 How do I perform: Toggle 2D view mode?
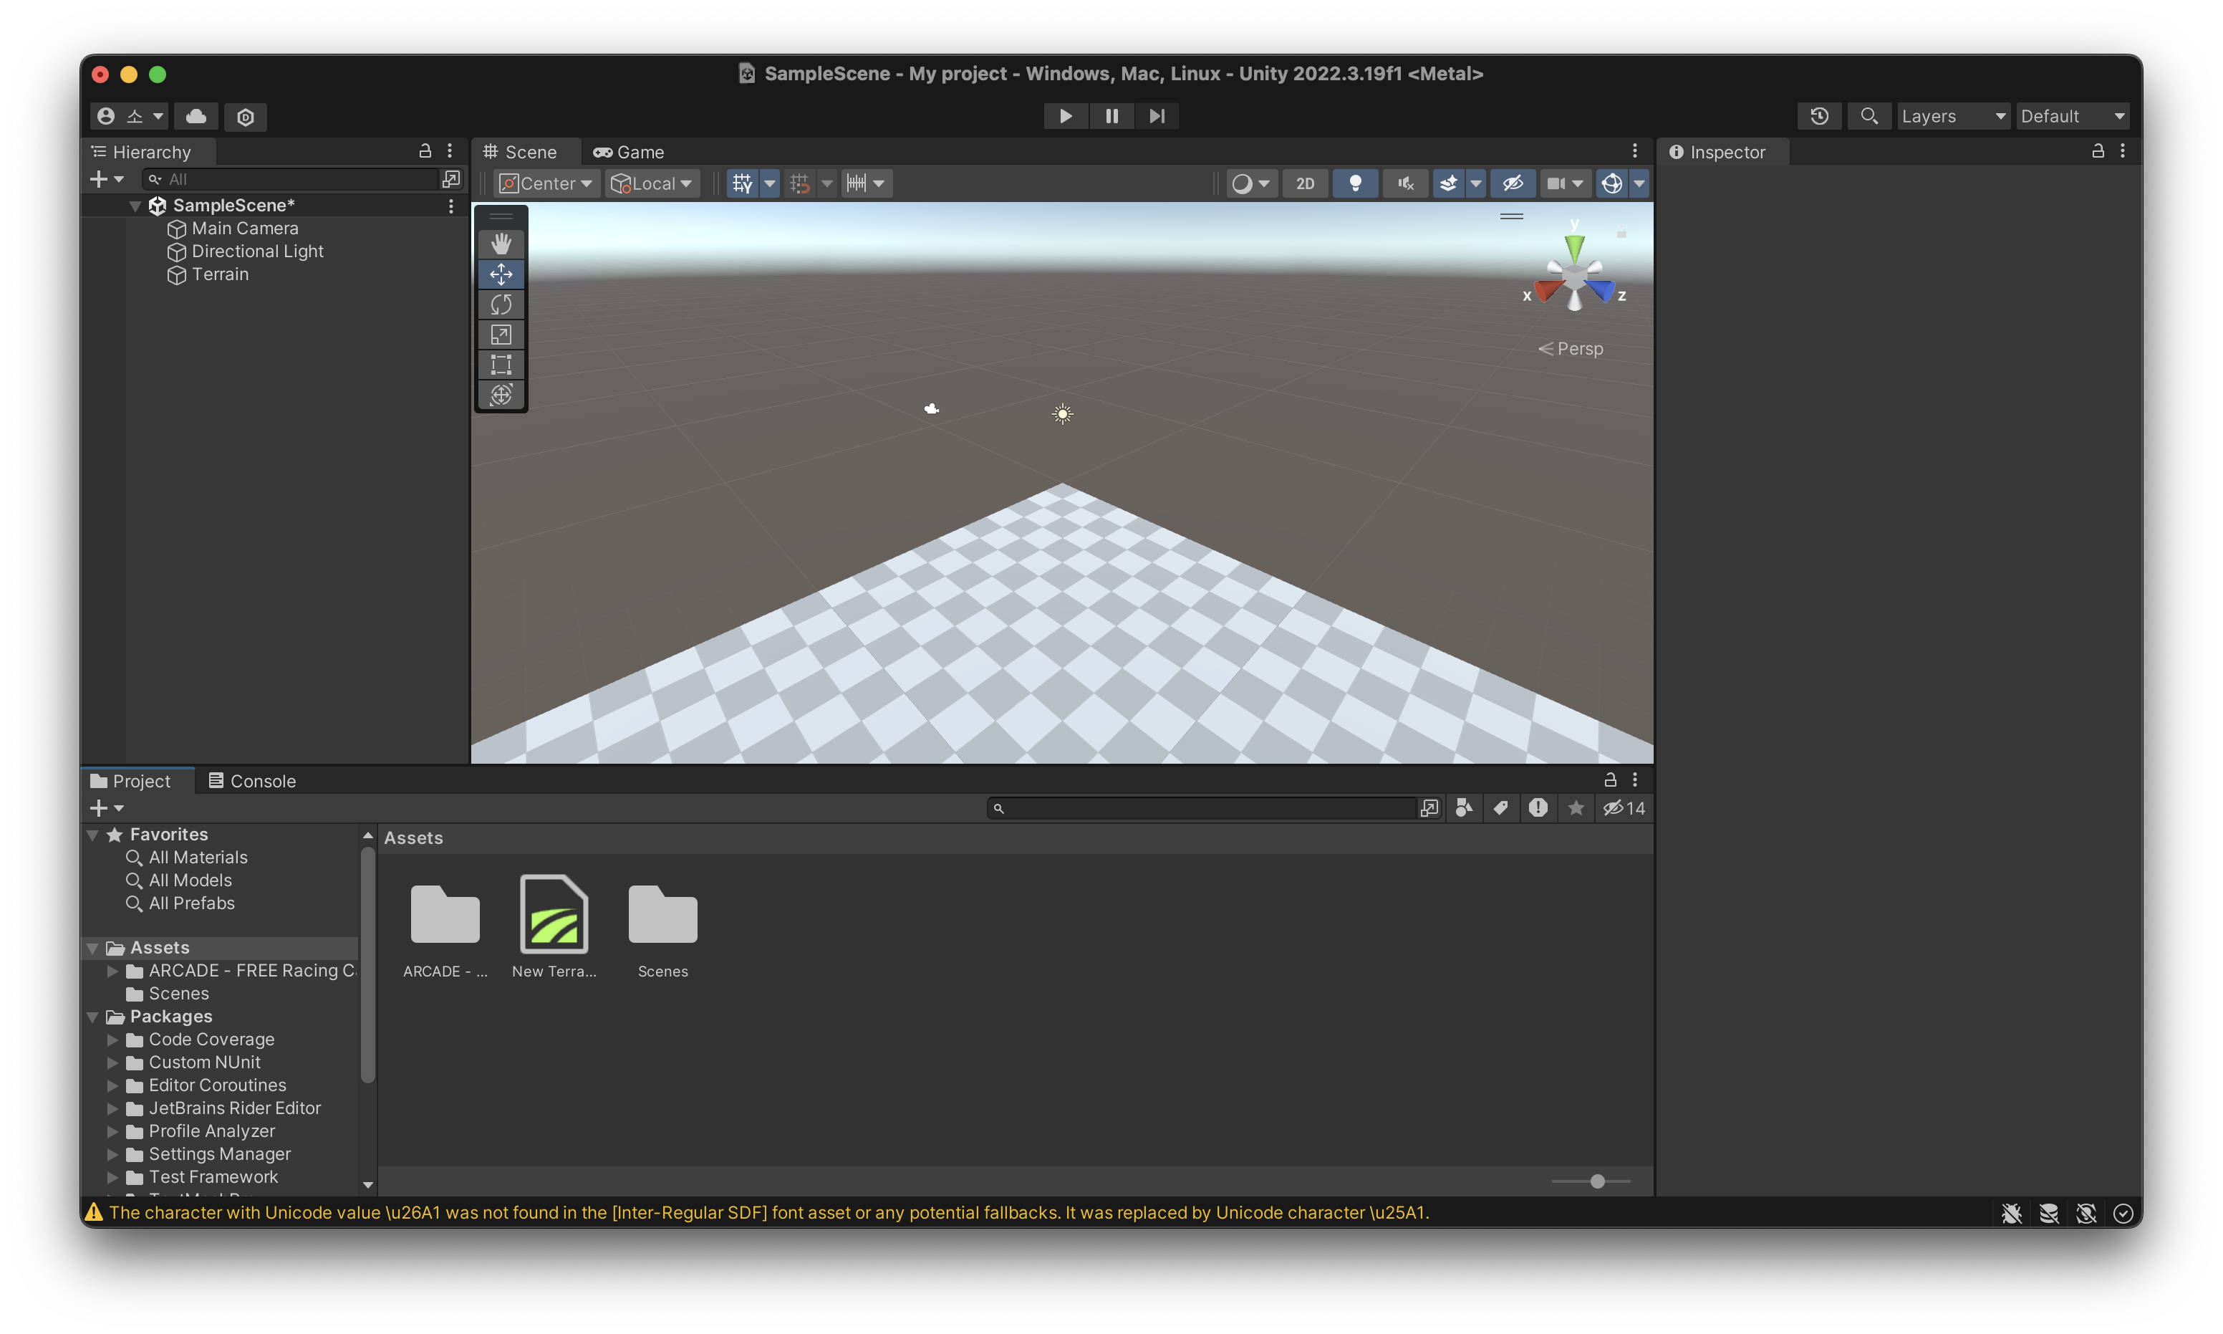1305,183
